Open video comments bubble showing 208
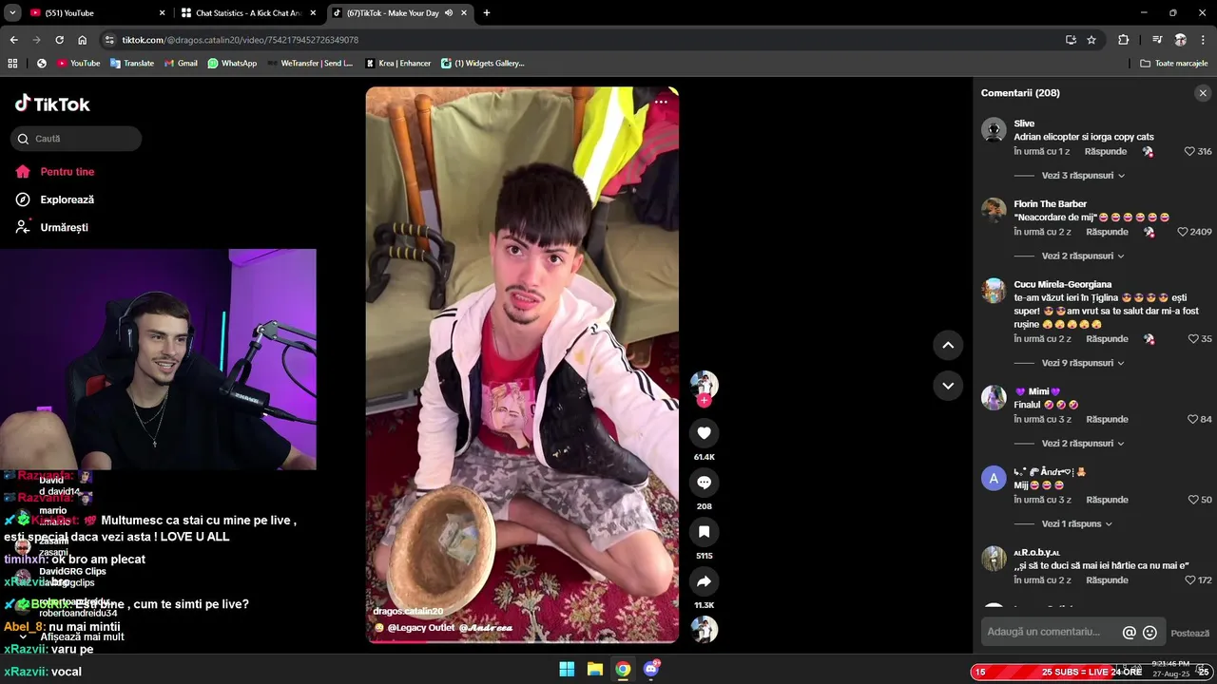1217x684 pixels. [704, 483]
